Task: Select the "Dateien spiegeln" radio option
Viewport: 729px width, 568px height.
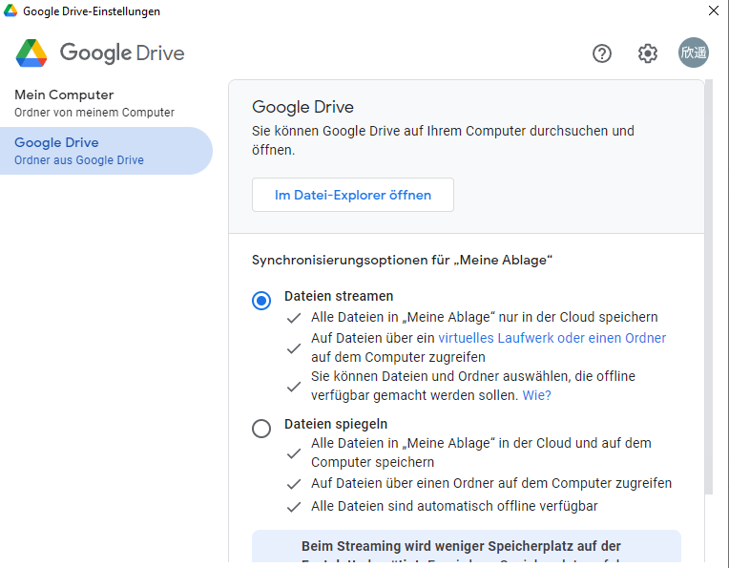Action: tap(261, 429)
